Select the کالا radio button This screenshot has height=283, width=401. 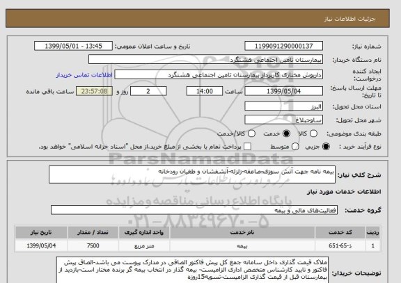point(313,134)
